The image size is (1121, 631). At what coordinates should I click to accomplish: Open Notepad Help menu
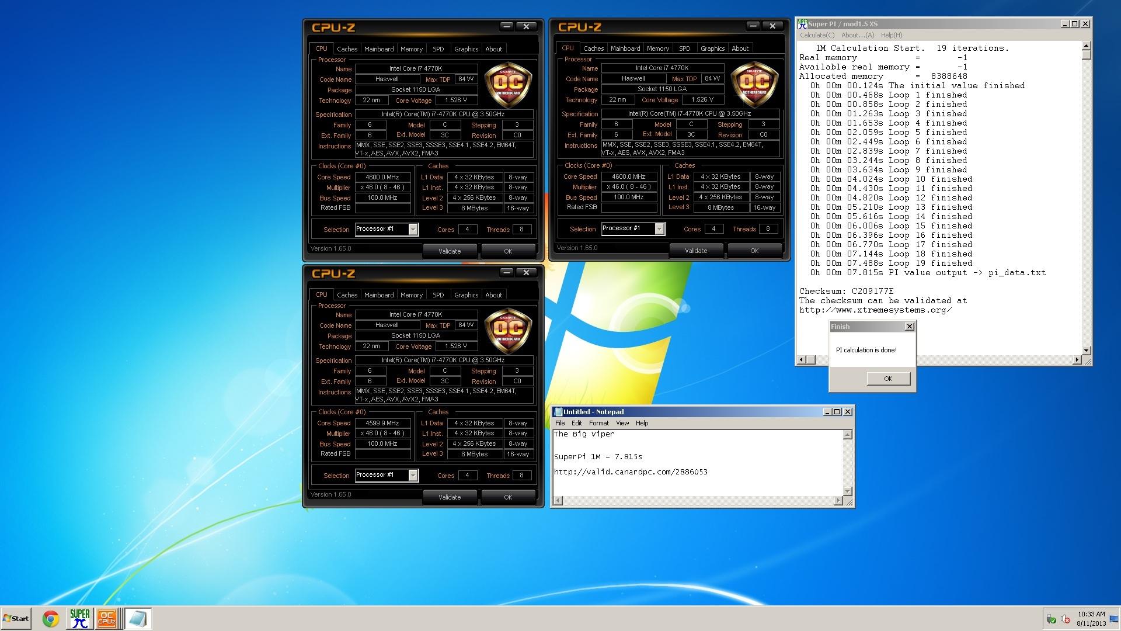click(x=642, y=423)
